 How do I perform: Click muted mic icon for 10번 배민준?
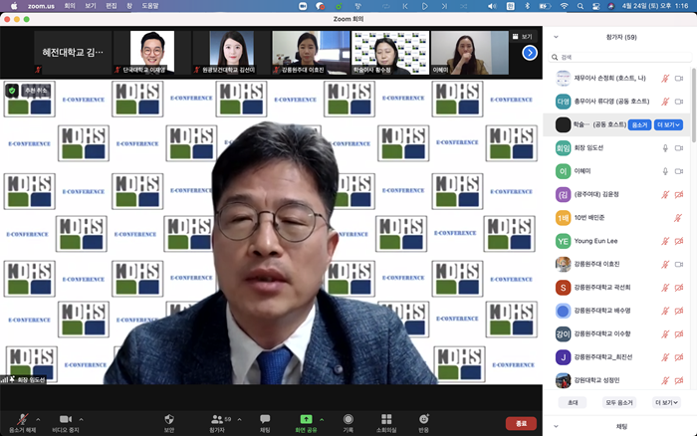point(678,218)
